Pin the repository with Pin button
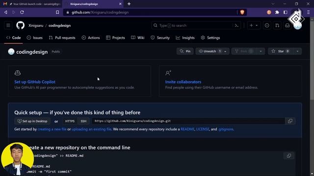Image resolution: width=314 pixels, height=176 pixels. coord(185,51)
